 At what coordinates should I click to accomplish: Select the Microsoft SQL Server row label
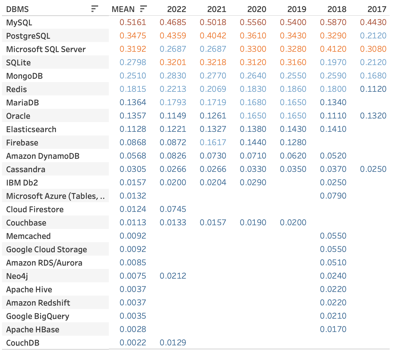[x=46, y=49]
